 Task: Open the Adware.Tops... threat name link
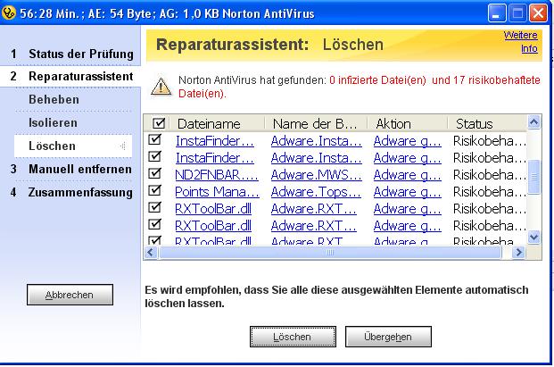[x=316, y=192]
